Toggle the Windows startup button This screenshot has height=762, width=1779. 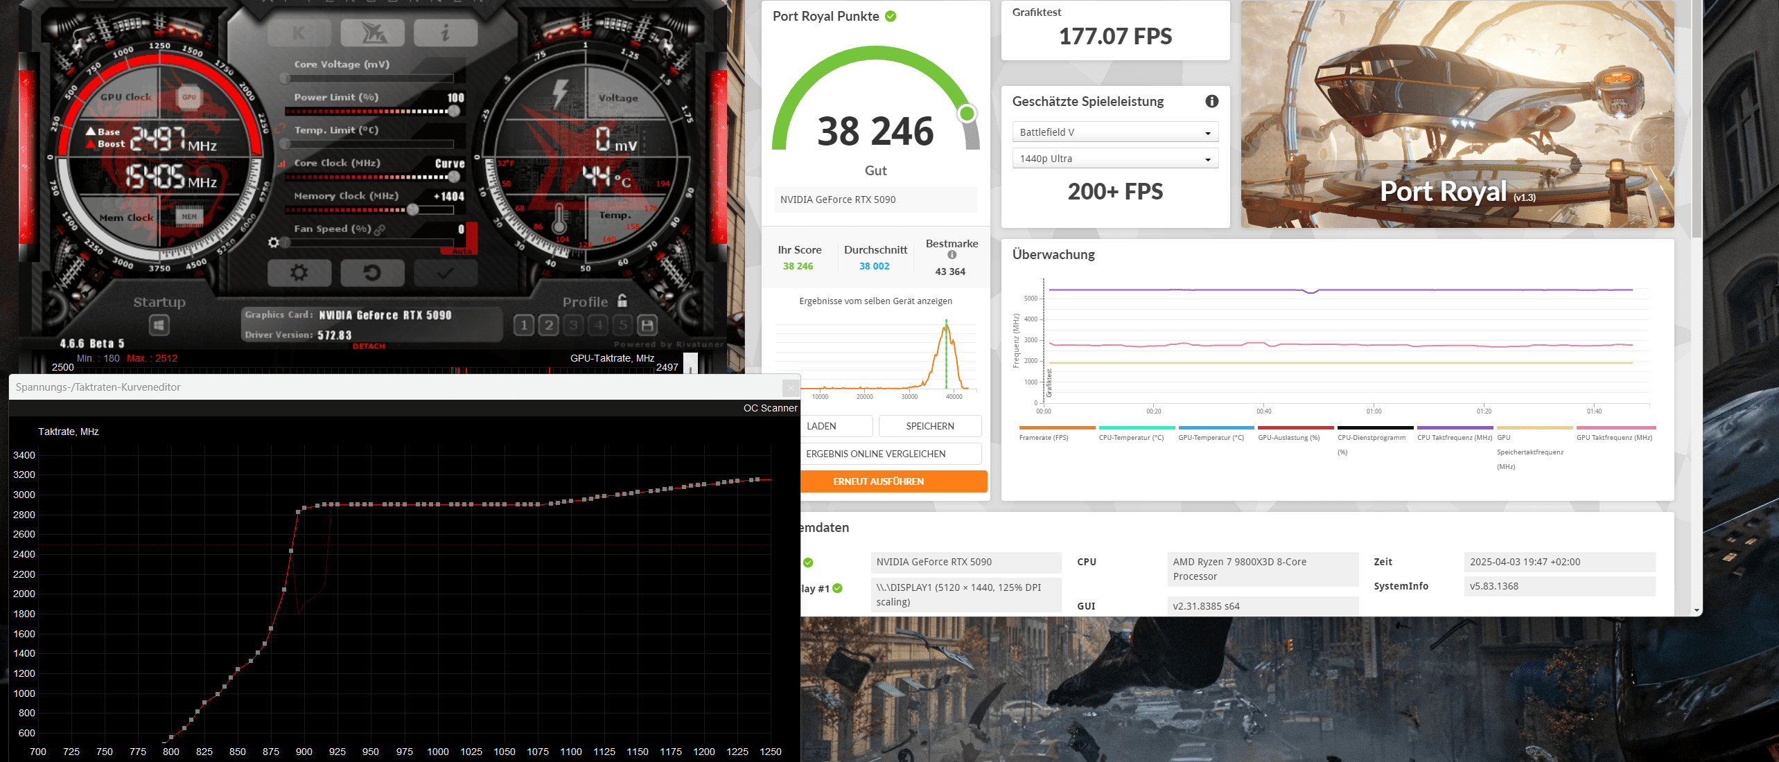[159, 325]
